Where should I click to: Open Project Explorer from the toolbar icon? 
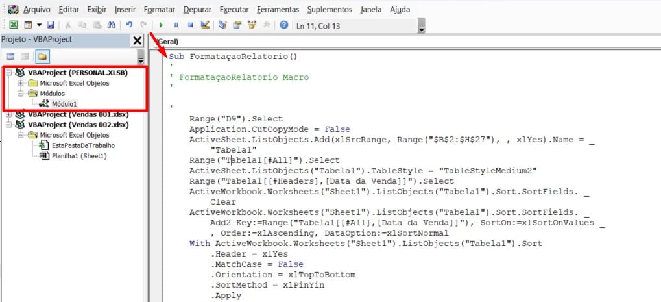(223, 25)
